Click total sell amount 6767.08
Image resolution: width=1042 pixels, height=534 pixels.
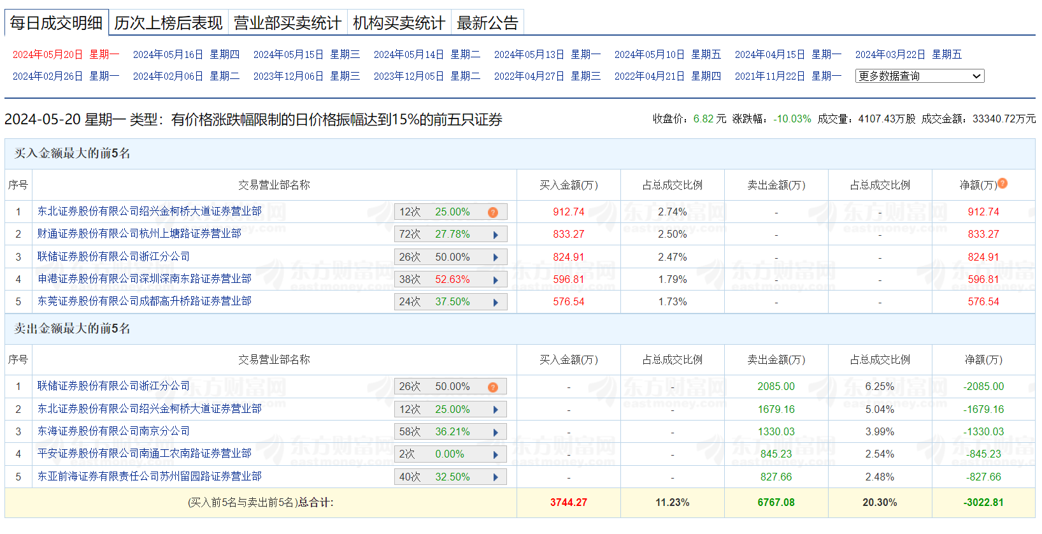pos(776,503)
